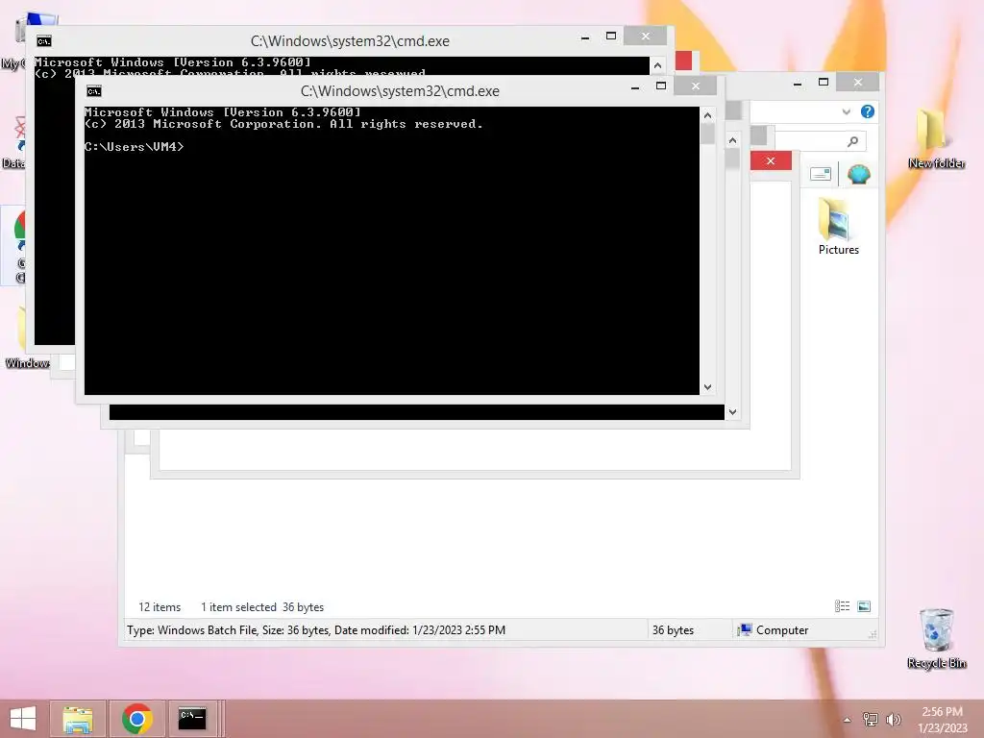
Task: Close the back cmd window
Action: click(645, 36)
